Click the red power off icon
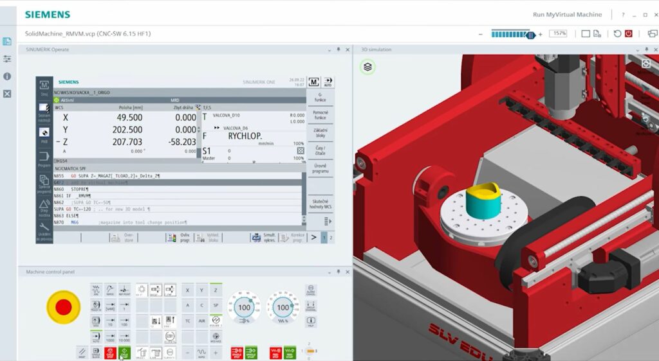Image resolution: width=659 pixels, height=361 pixels. pyautogui.click(x=629, y=33)
